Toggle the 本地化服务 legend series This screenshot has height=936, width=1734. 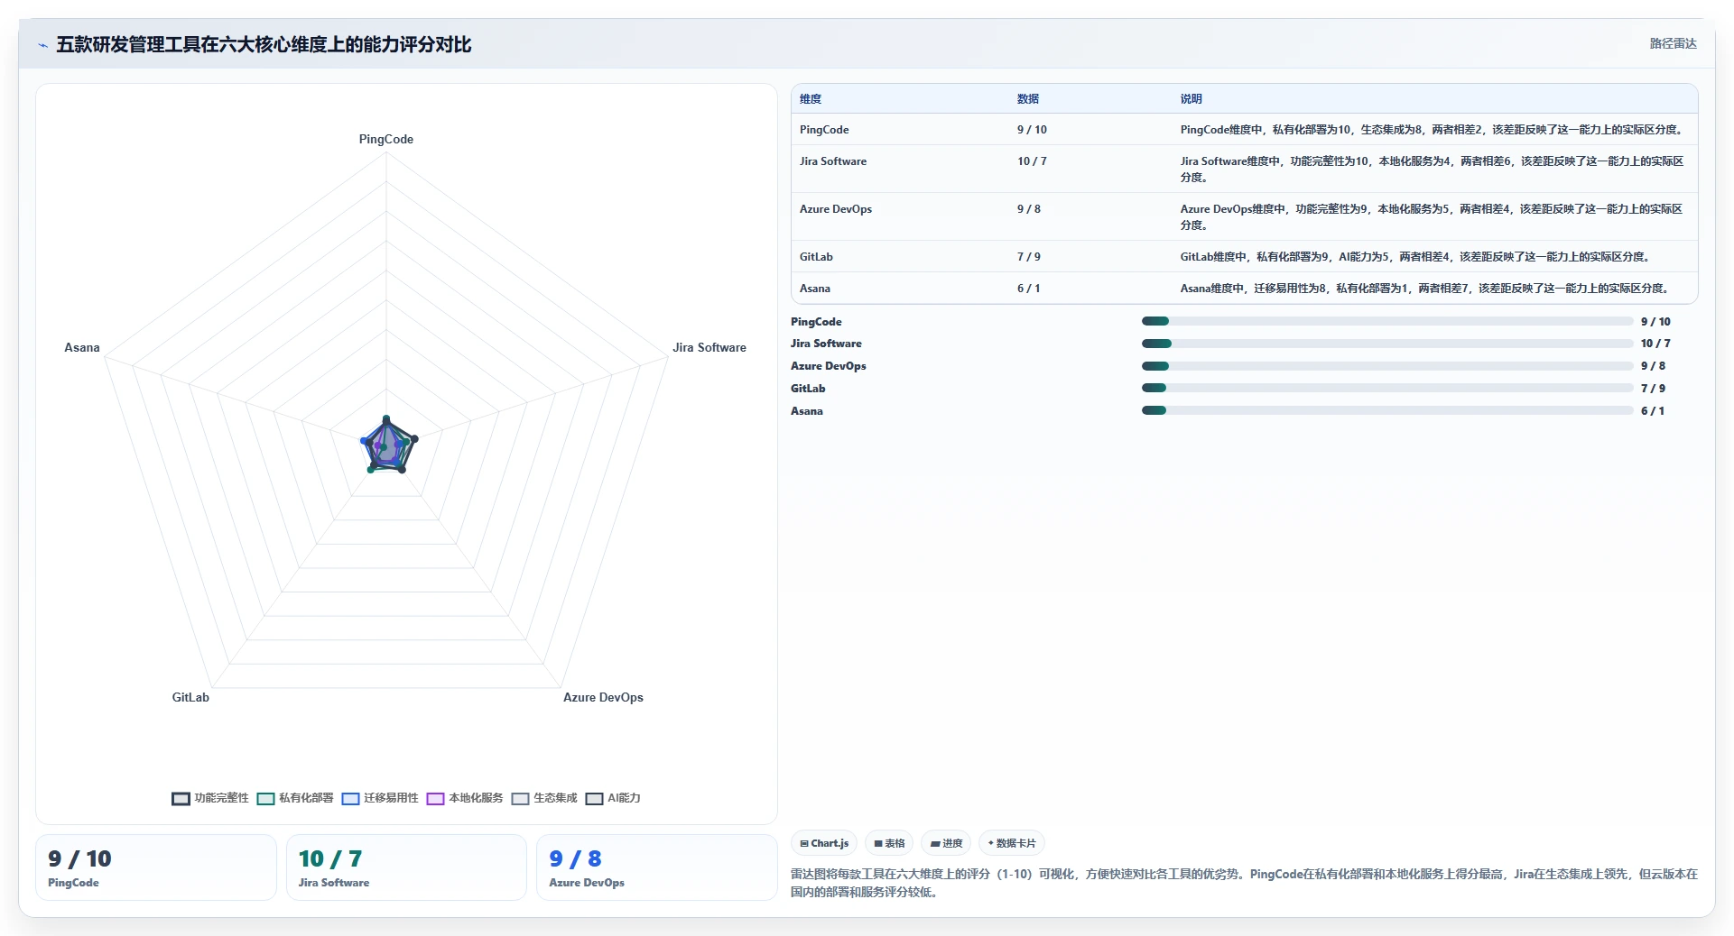pos(465,798)
